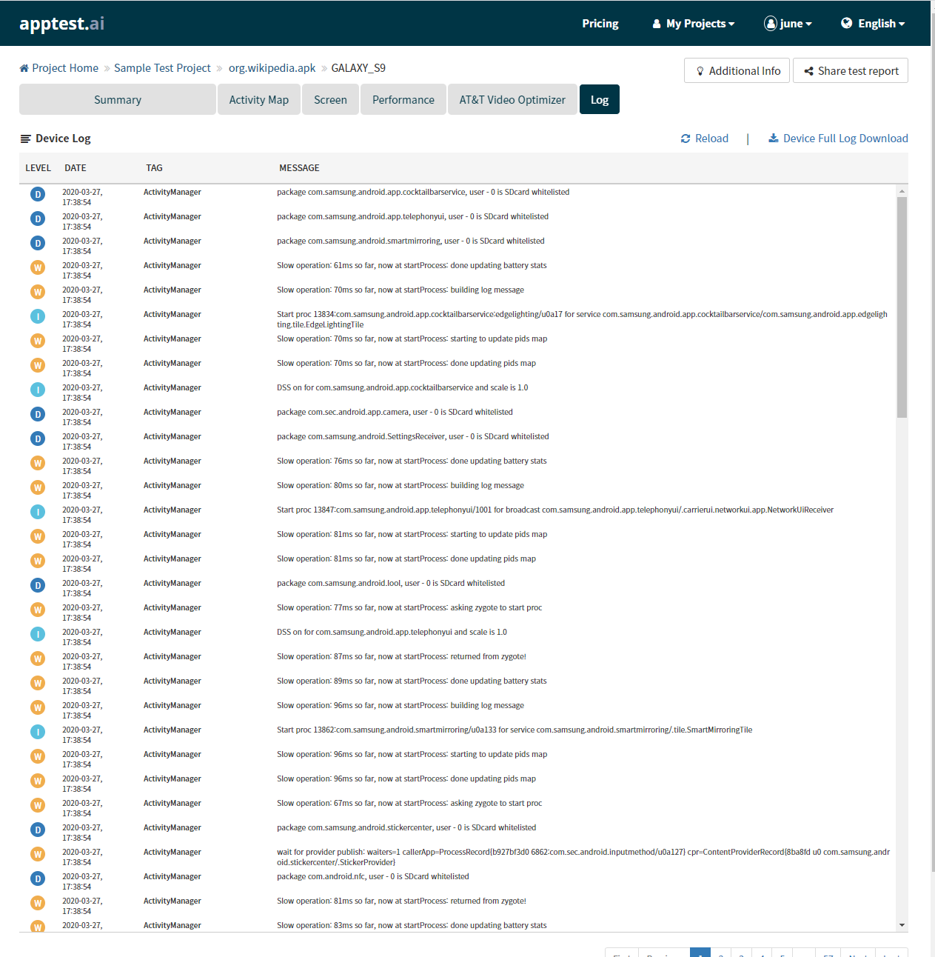
Task: Click the Reload link
Action: point(705,139)
